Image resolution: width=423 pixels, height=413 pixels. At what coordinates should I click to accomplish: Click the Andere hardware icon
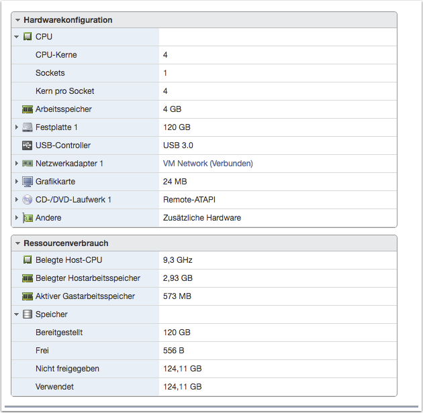[x=28, y=218]
